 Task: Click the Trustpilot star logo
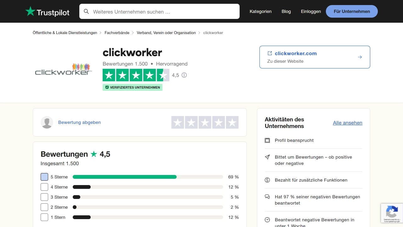30,11
